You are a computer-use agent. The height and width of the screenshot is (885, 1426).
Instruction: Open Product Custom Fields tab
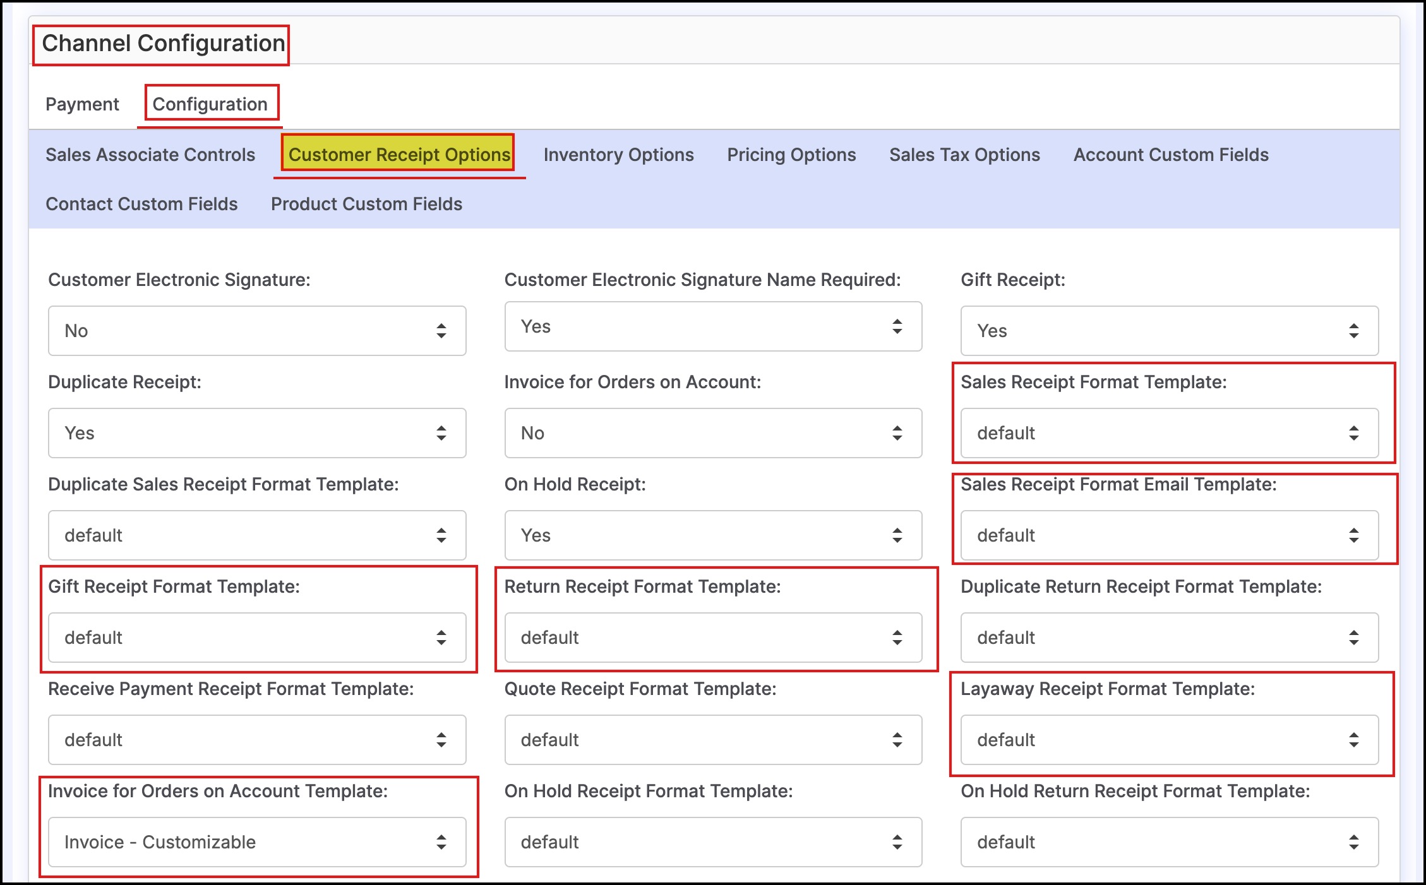(x=366, y=204)
